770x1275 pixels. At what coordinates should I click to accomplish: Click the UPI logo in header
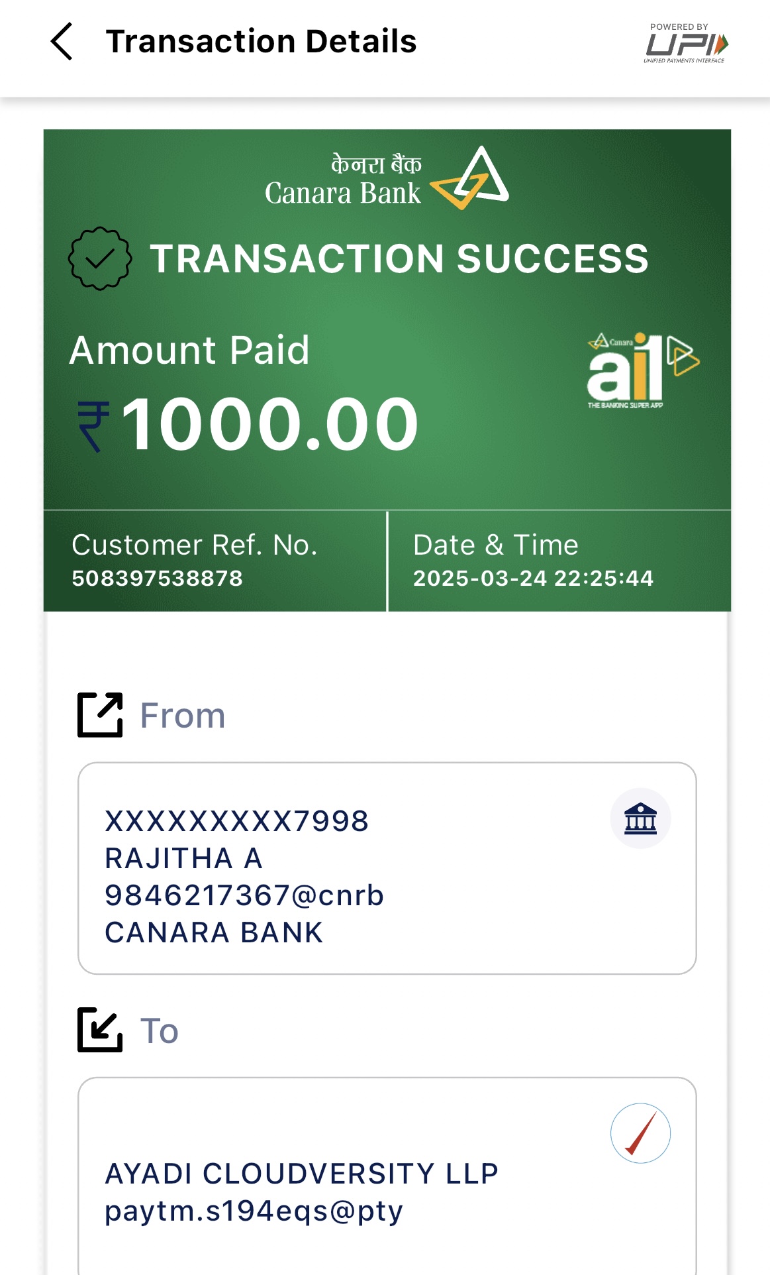pos(686,44)
